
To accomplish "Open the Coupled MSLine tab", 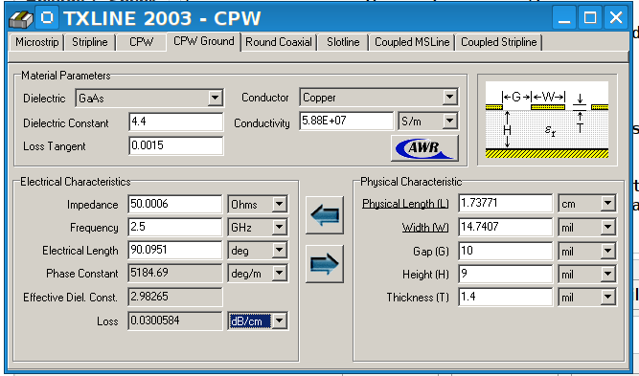I will tap(412, 42).
